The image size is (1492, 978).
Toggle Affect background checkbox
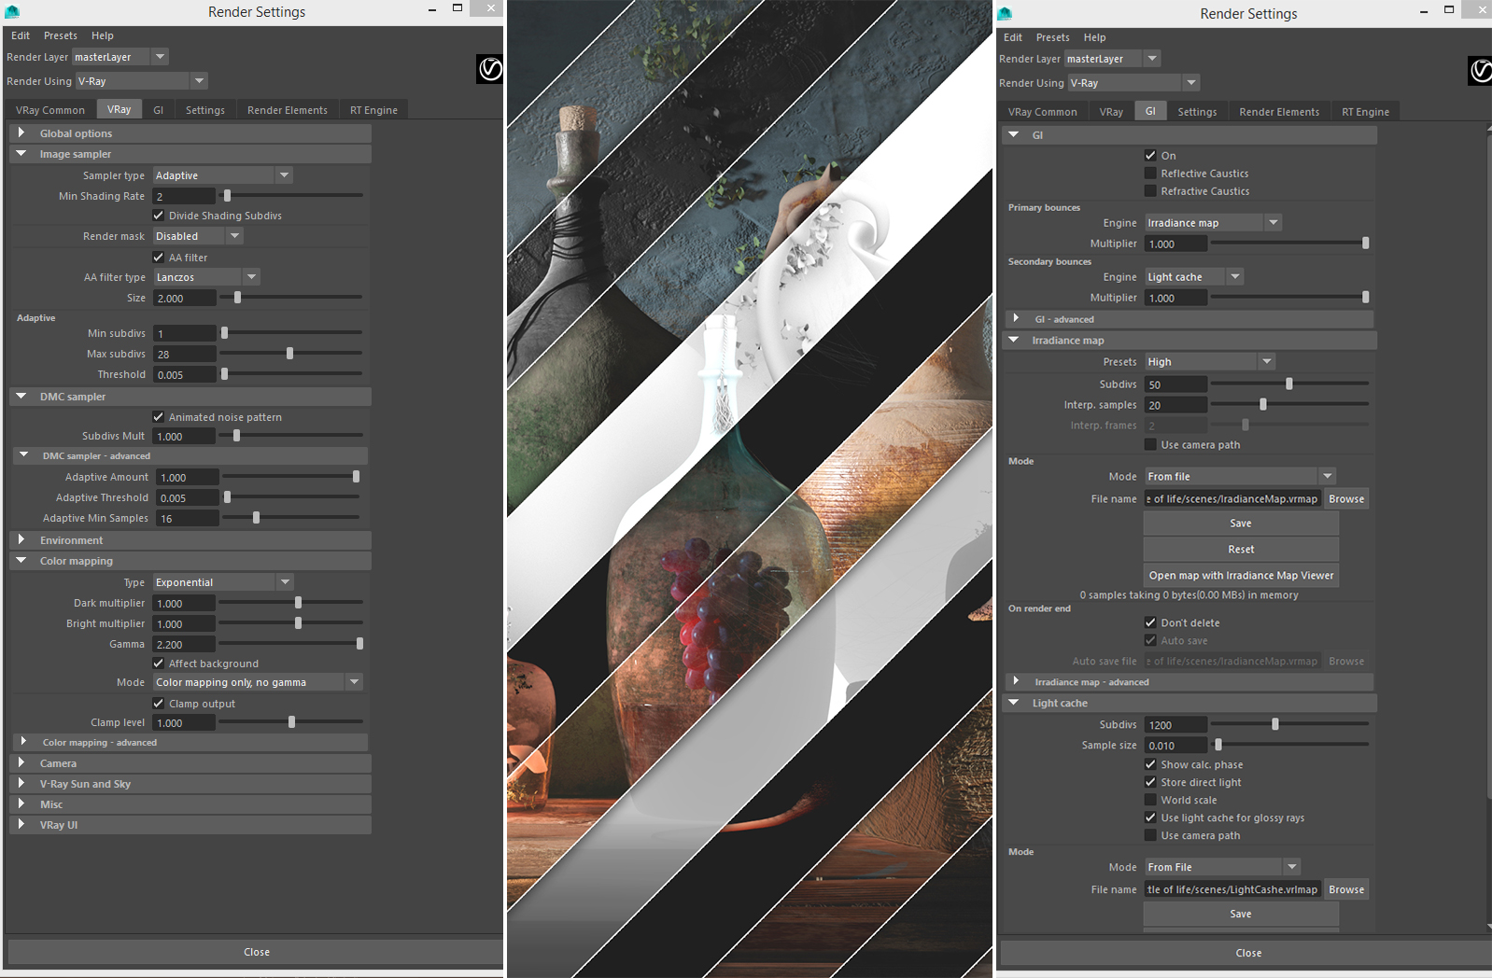coord(159,664)
